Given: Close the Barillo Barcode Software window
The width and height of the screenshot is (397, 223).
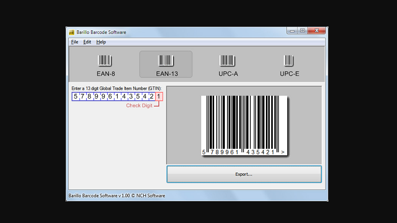Looking at the screenshot, I should click(317, 31).
